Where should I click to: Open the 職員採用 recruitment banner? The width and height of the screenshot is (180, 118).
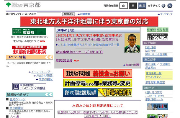[x=158, y=106]
